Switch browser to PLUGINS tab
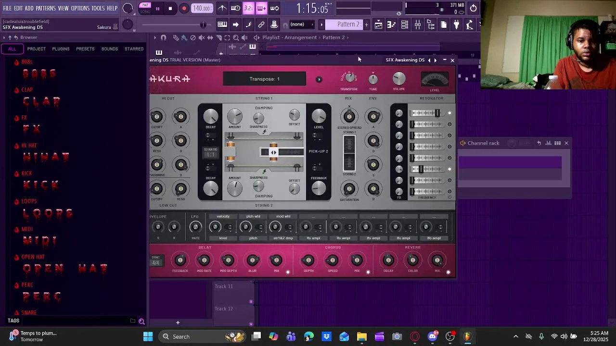This screenshot has width=616, height=346. (61, 49)
